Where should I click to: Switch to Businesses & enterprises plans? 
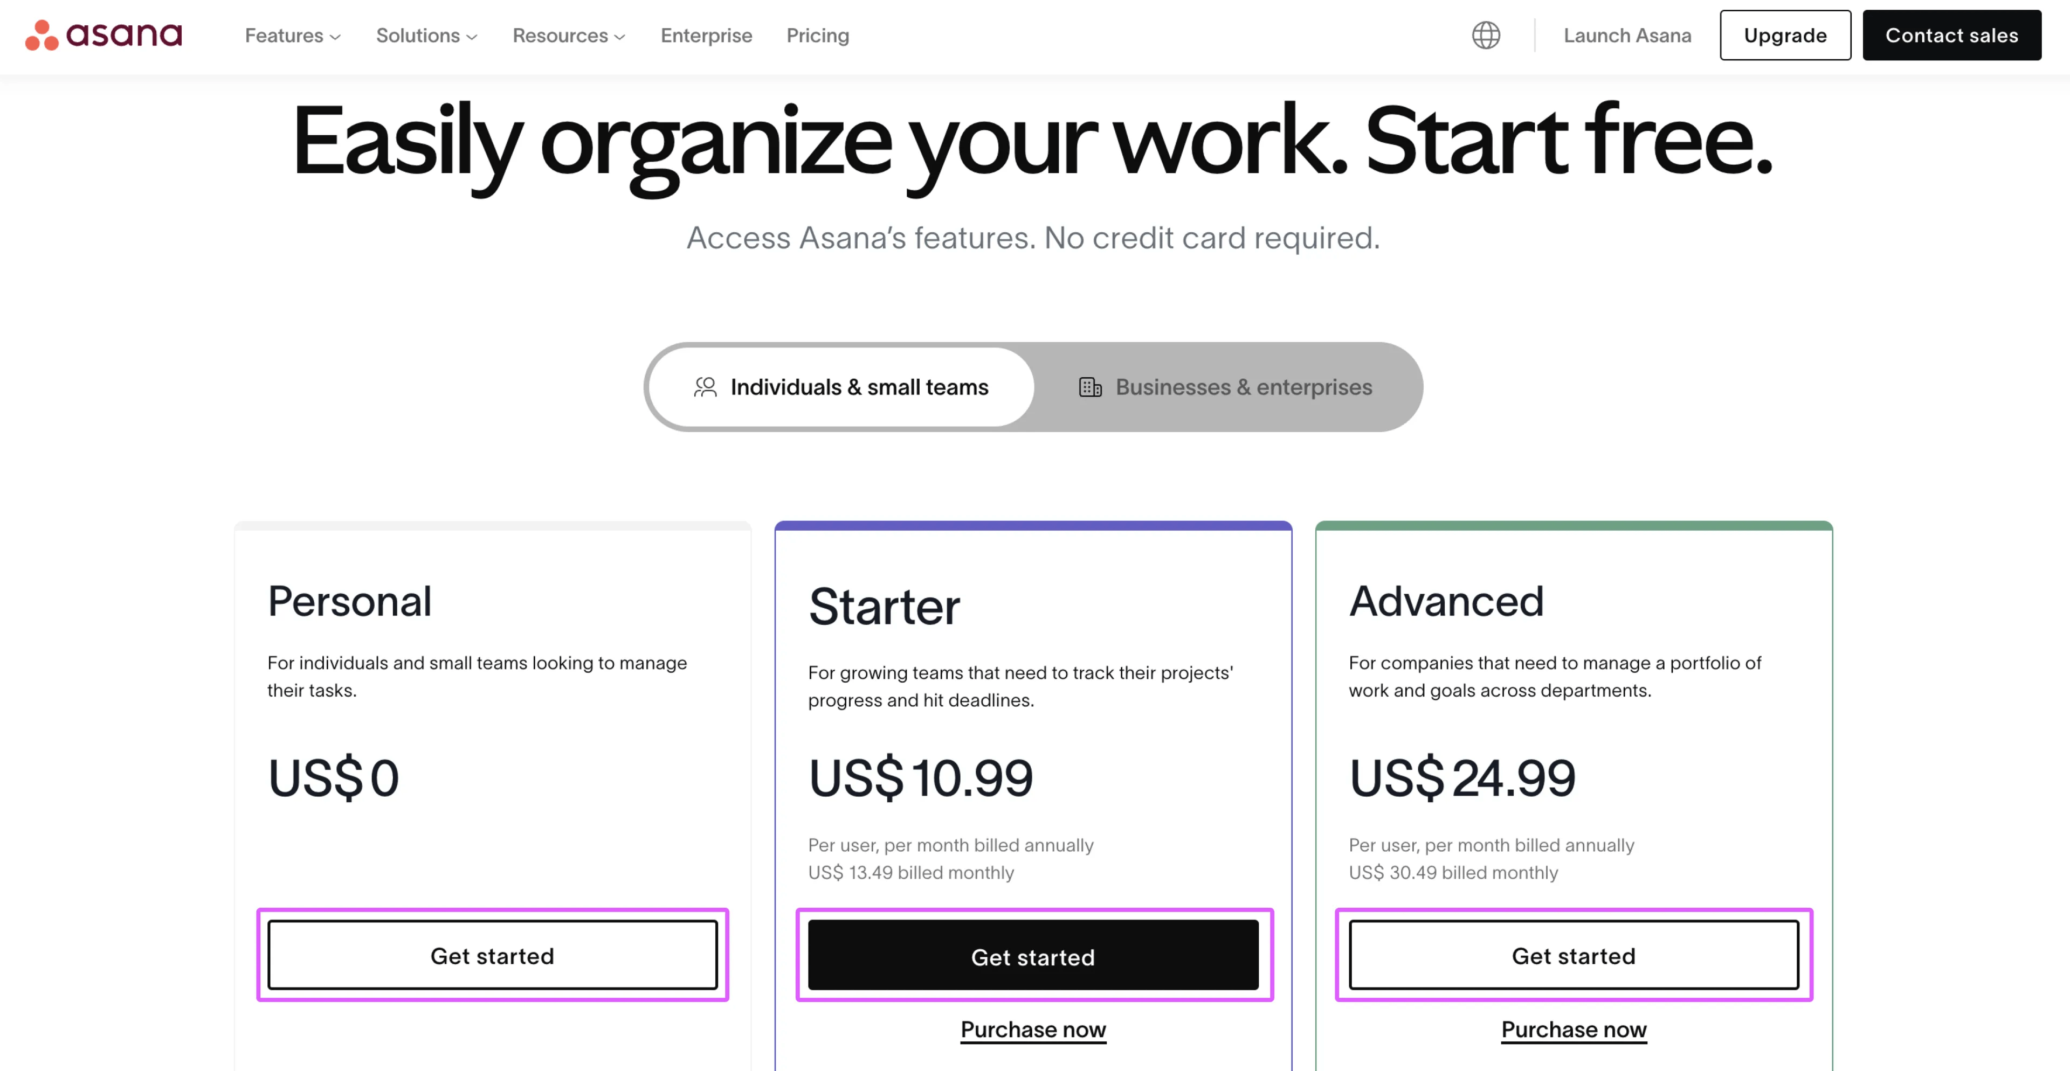(1243, 387)
